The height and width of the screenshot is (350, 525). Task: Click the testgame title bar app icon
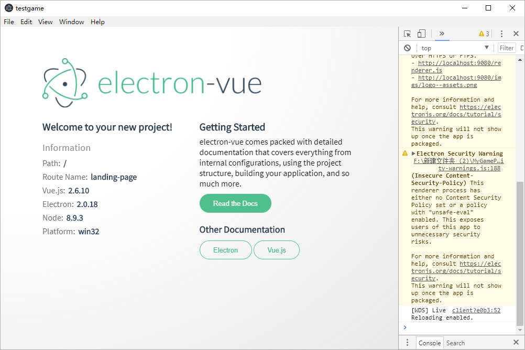[x=9, y=8]
